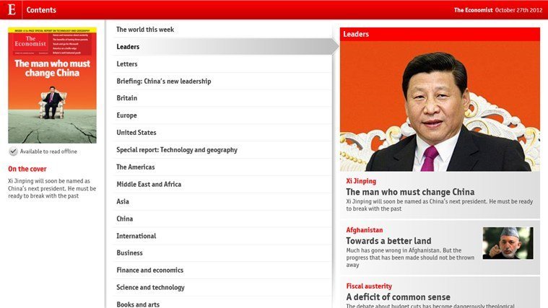The width and height of the screenshot is (548, 308).
Task: Open Karzai photo thumbnail in Afghanistan article
Action: (x=508, y=243)
